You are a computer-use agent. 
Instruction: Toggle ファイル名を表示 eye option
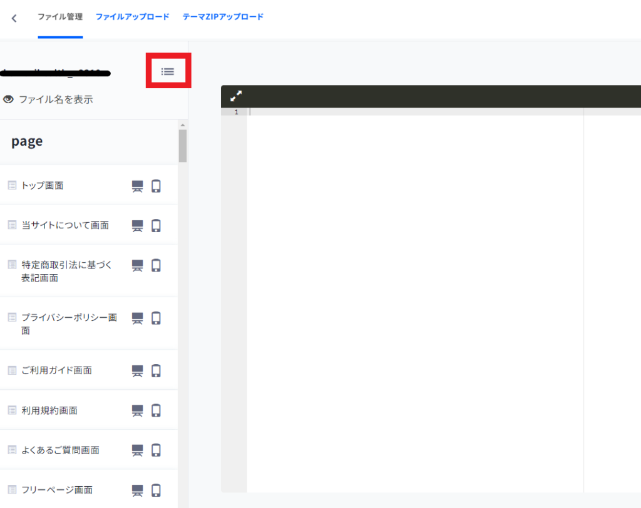click(48, 99)
